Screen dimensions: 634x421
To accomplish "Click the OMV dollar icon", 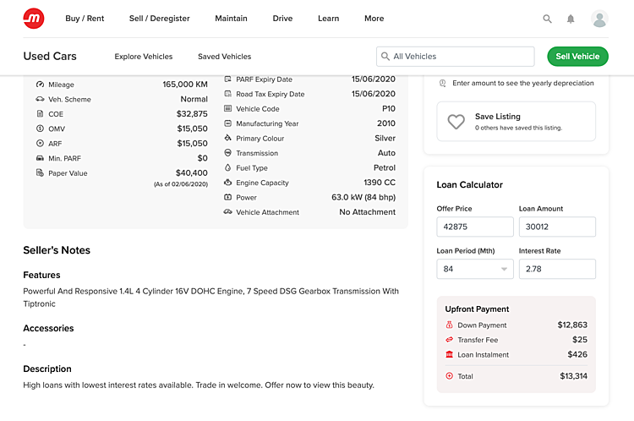I will point(40,128).
